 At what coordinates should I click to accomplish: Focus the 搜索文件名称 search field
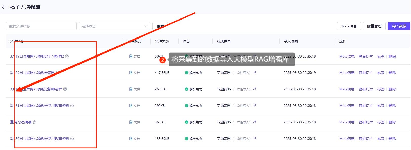point(41,26)
